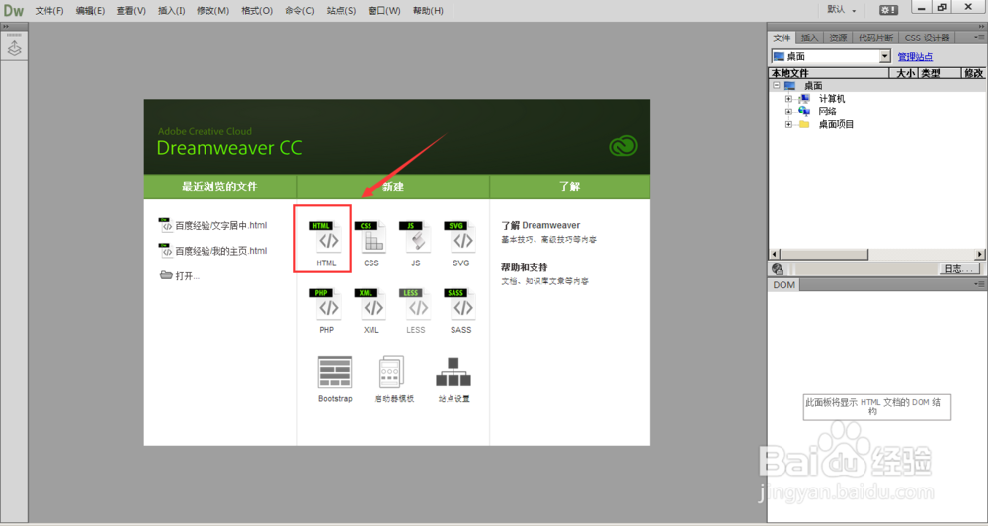988x526 pixels.
Task: Open 帮助和支持 help link
Action: pos(525,266)
